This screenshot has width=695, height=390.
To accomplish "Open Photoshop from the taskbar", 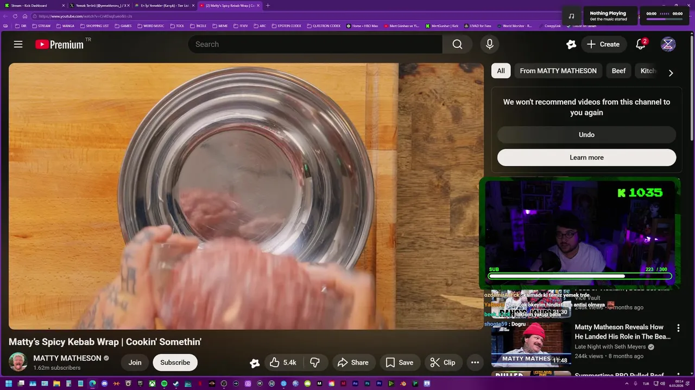I will (367, 383).
